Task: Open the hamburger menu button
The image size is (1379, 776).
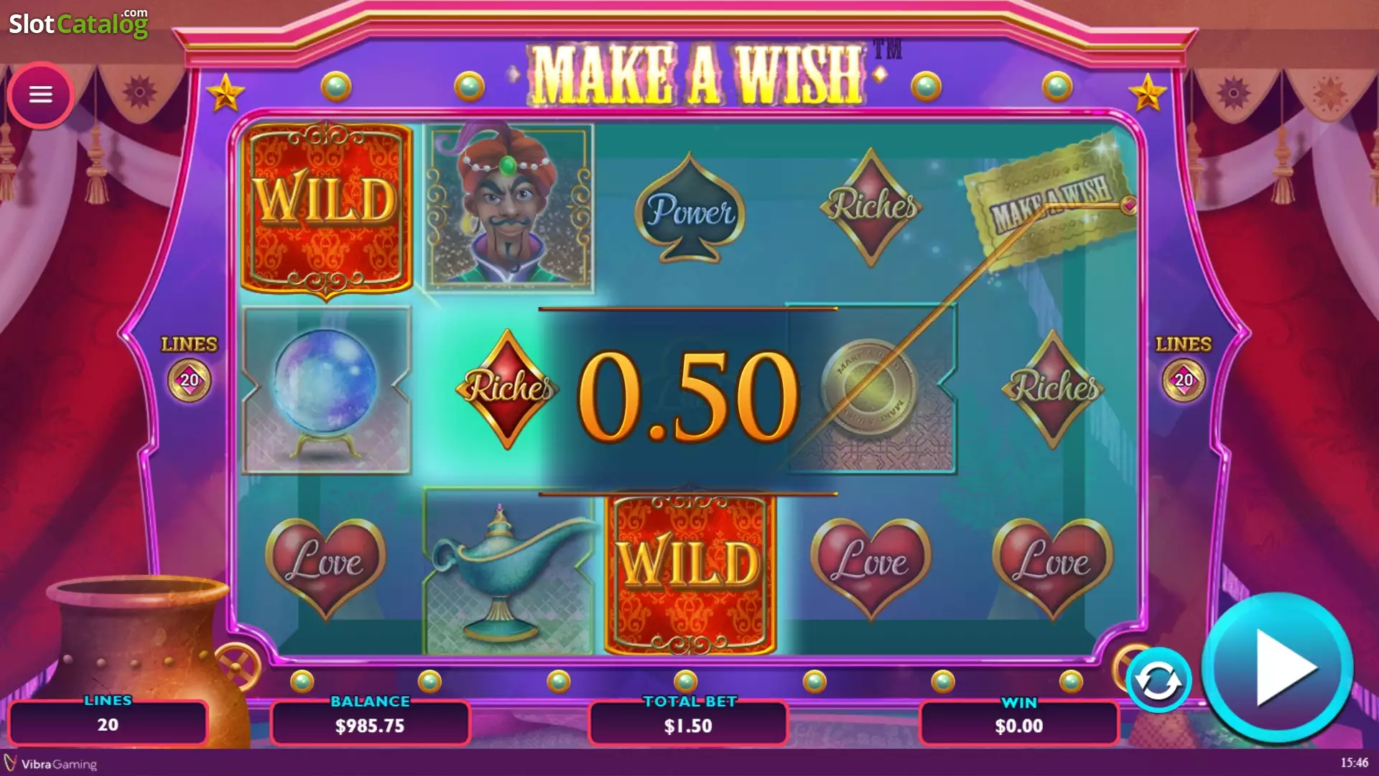Action: pyautogui.click(x=41, y=95)
